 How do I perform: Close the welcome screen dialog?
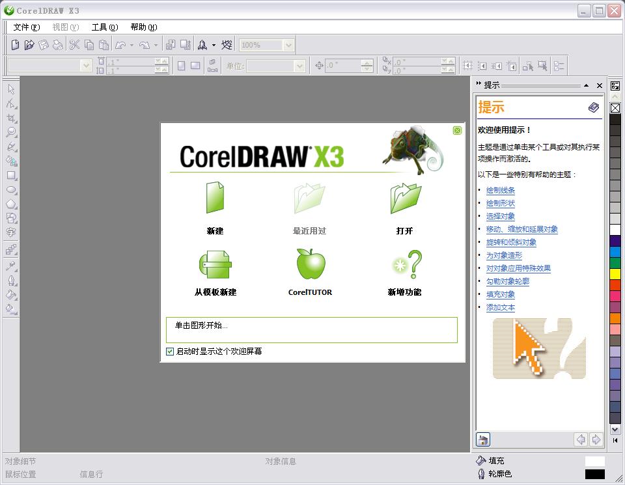[x=457, y=130]
